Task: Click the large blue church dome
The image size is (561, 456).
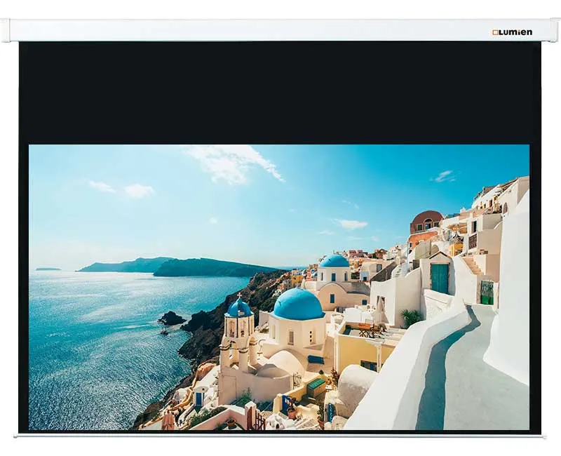Action: click(x=298, y=305)
